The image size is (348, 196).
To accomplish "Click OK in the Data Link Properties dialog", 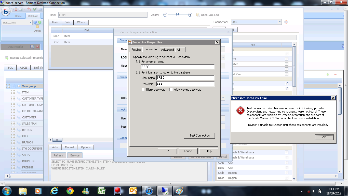I will coord(167,151).
